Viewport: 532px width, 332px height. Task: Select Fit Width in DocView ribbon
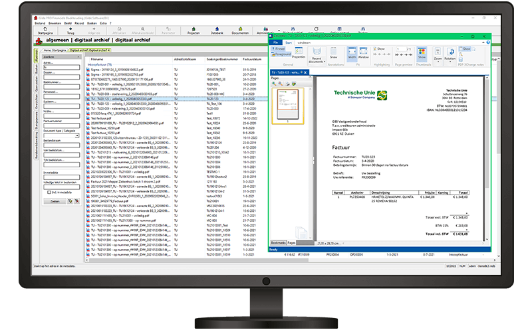[x=352, y=53]
